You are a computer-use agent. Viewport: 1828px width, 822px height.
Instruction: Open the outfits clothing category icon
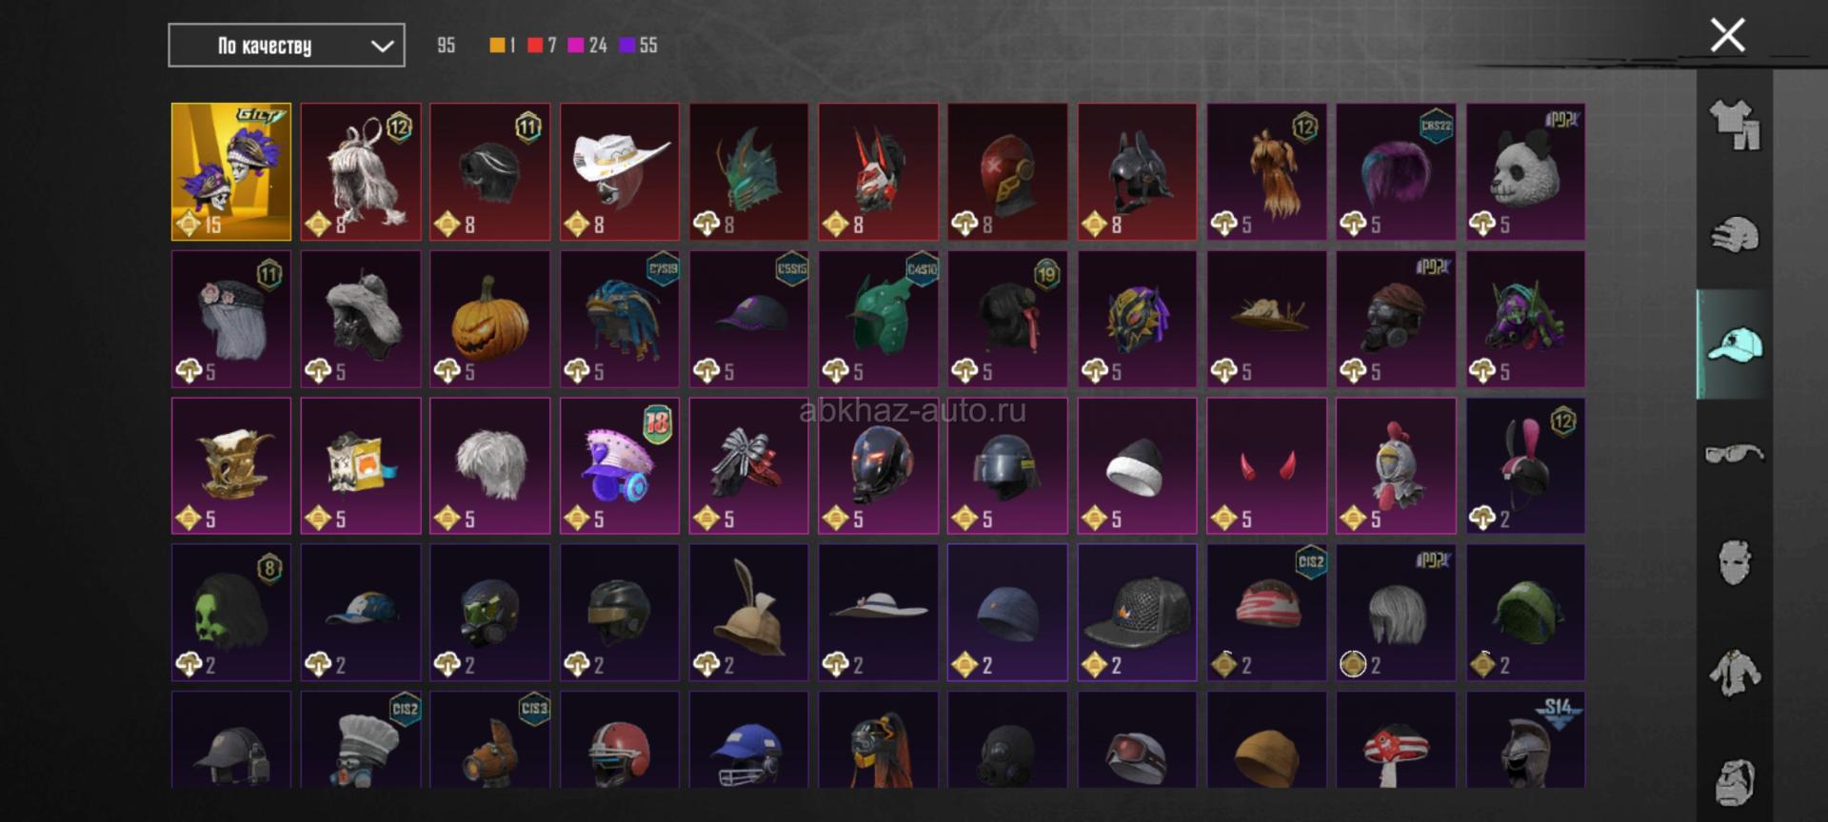(x=1735, y=126)
